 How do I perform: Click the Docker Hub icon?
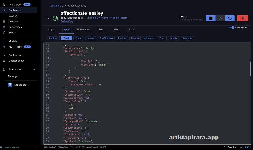click(4, 55)
